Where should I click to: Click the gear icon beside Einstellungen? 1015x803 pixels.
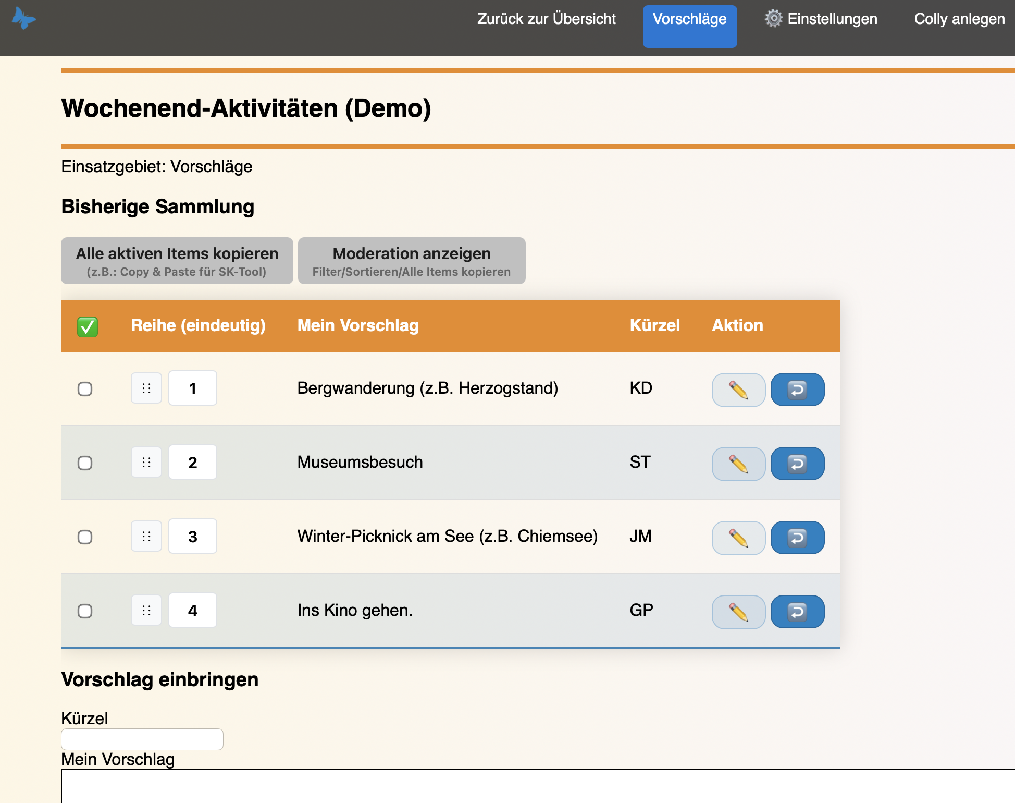[773, 18]
